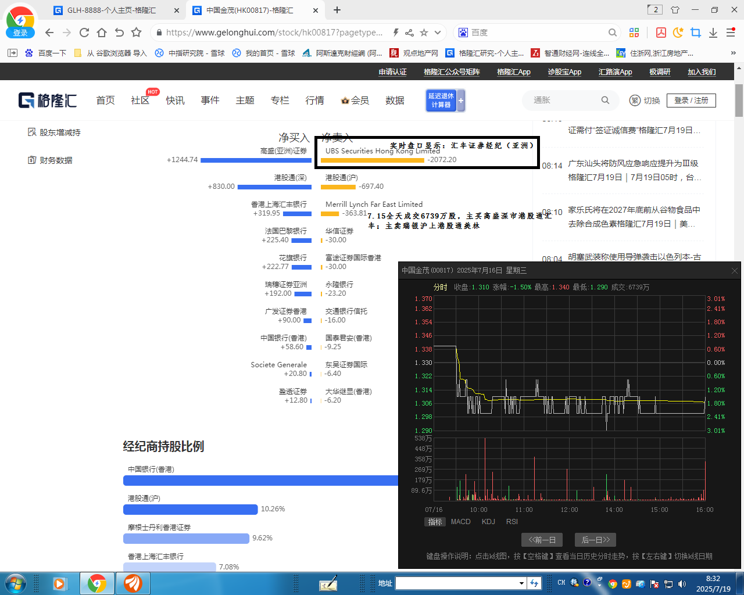Click the magnifier in the Baidu search box
Image resolution: width=744 pixels, height=595 pixels.
point(612,33)
